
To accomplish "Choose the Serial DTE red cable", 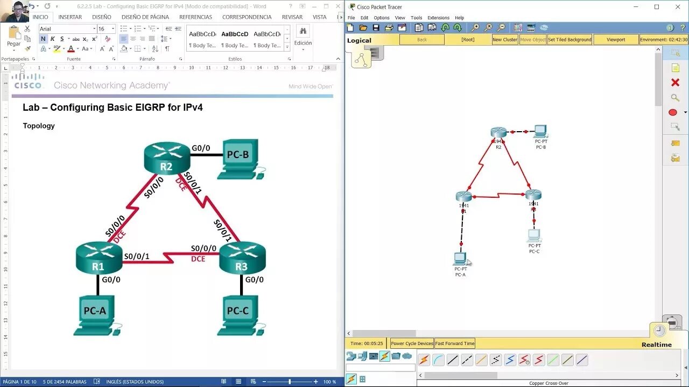I will (539, 360).
